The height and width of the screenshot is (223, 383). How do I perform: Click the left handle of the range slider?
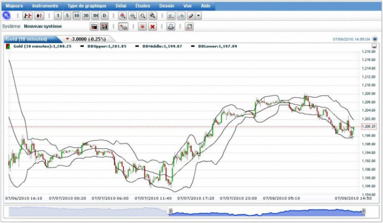(x=171, y=211)
